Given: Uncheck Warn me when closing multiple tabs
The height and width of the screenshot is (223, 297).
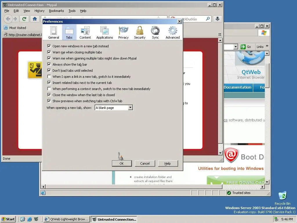Looking at the screenshot, I should pyautogui.click(x=49, y=52).
